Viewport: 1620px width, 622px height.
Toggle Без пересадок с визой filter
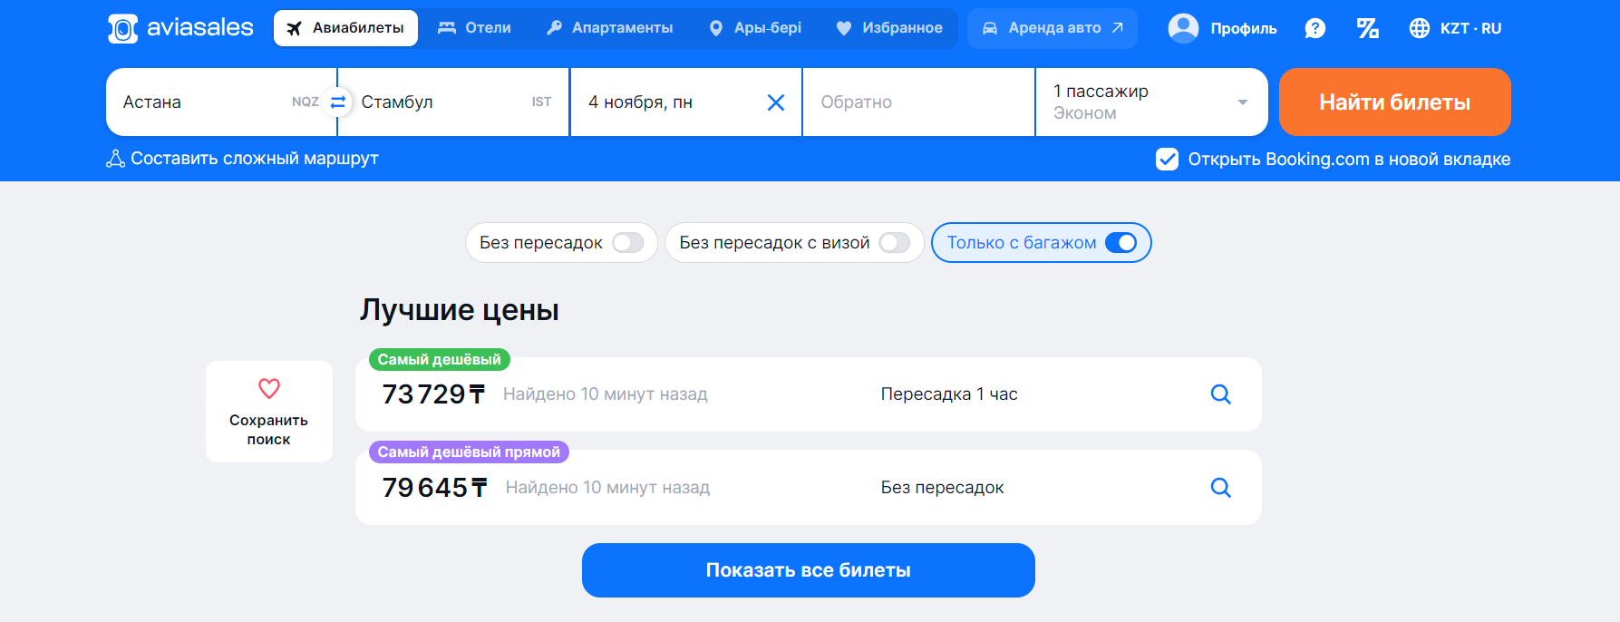[x=895, y=243]
